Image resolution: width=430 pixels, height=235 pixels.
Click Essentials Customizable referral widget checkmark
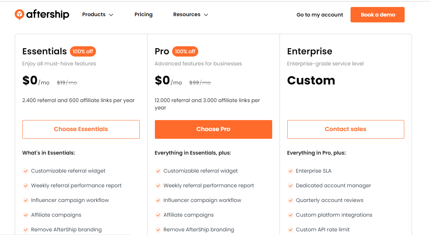pyautogui.click(x=26, y=171)
